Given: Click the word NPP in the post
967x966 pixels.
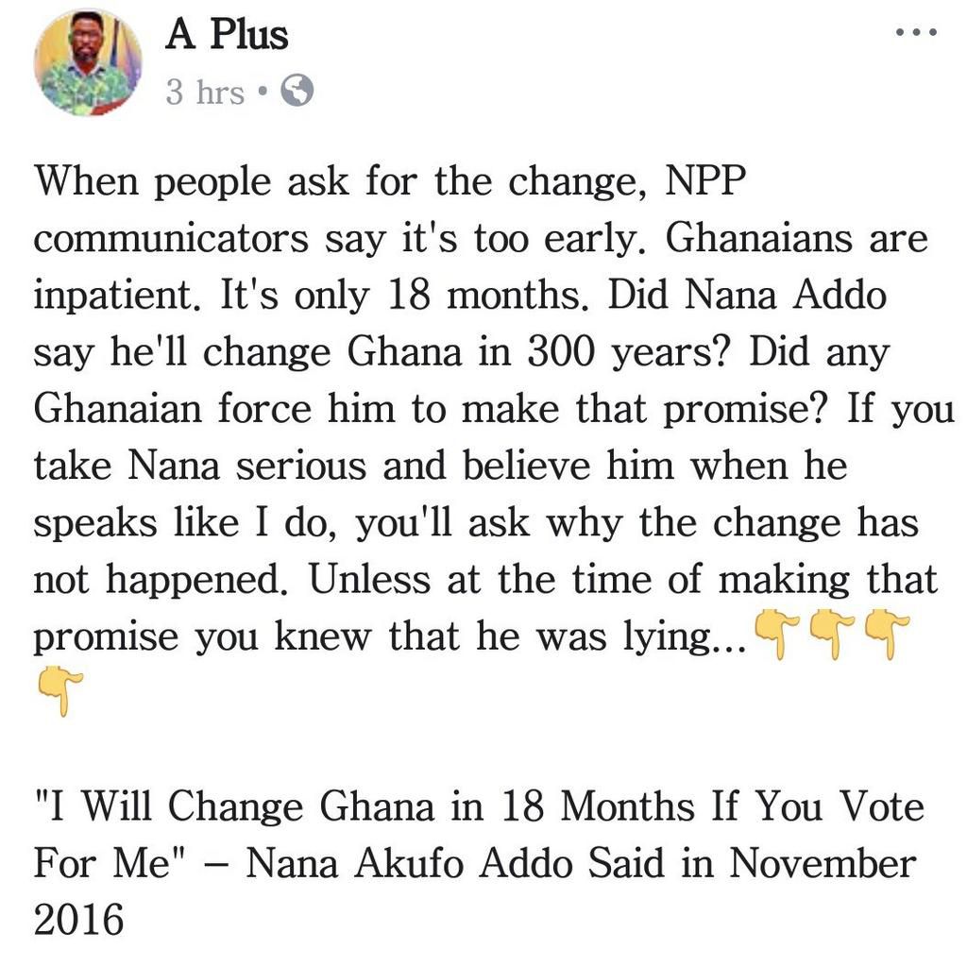Looking at the screenshot, I should click(x=704, y=180).
